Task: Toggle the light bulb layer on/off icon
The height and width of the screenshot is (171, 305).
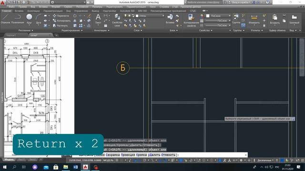Action: coord(125,16)
